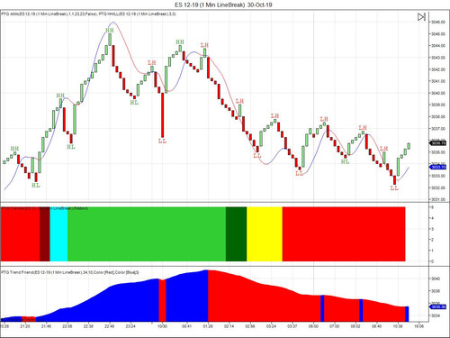Screen dimensions: 450x338
Task: Click the small red band in blue Trend Friend area
Action: pos(162,300)
